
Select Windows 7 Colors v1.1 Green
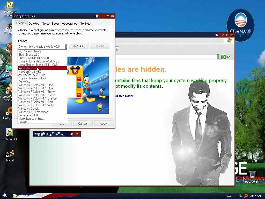pyautogui.click(x=42, y=95)
